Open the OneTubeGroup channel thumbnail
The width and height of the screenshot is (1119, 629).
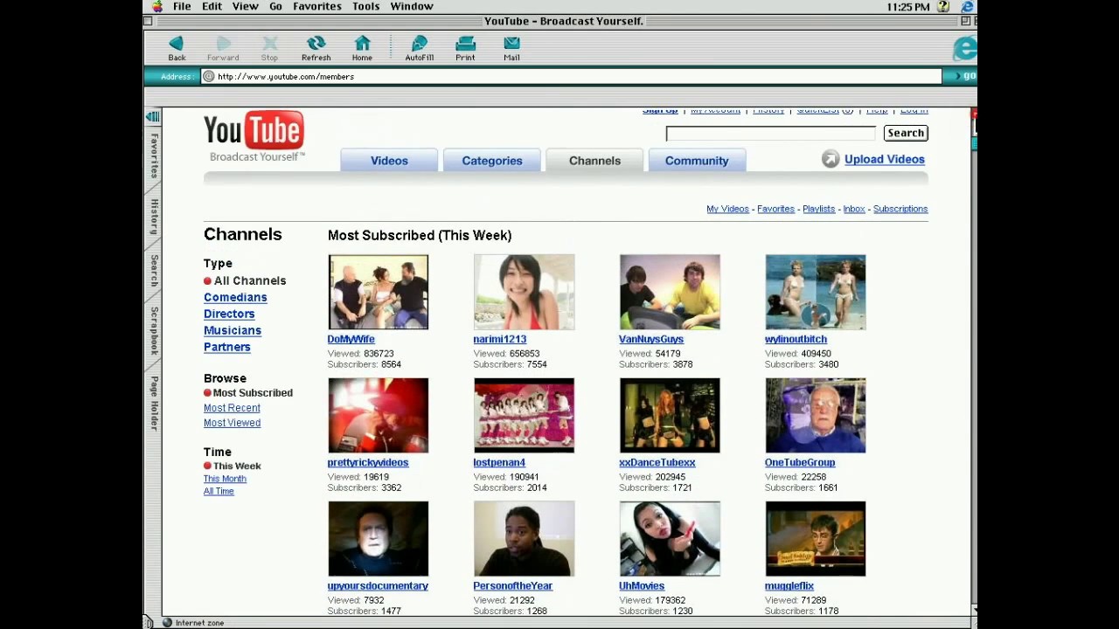point(816,415)
